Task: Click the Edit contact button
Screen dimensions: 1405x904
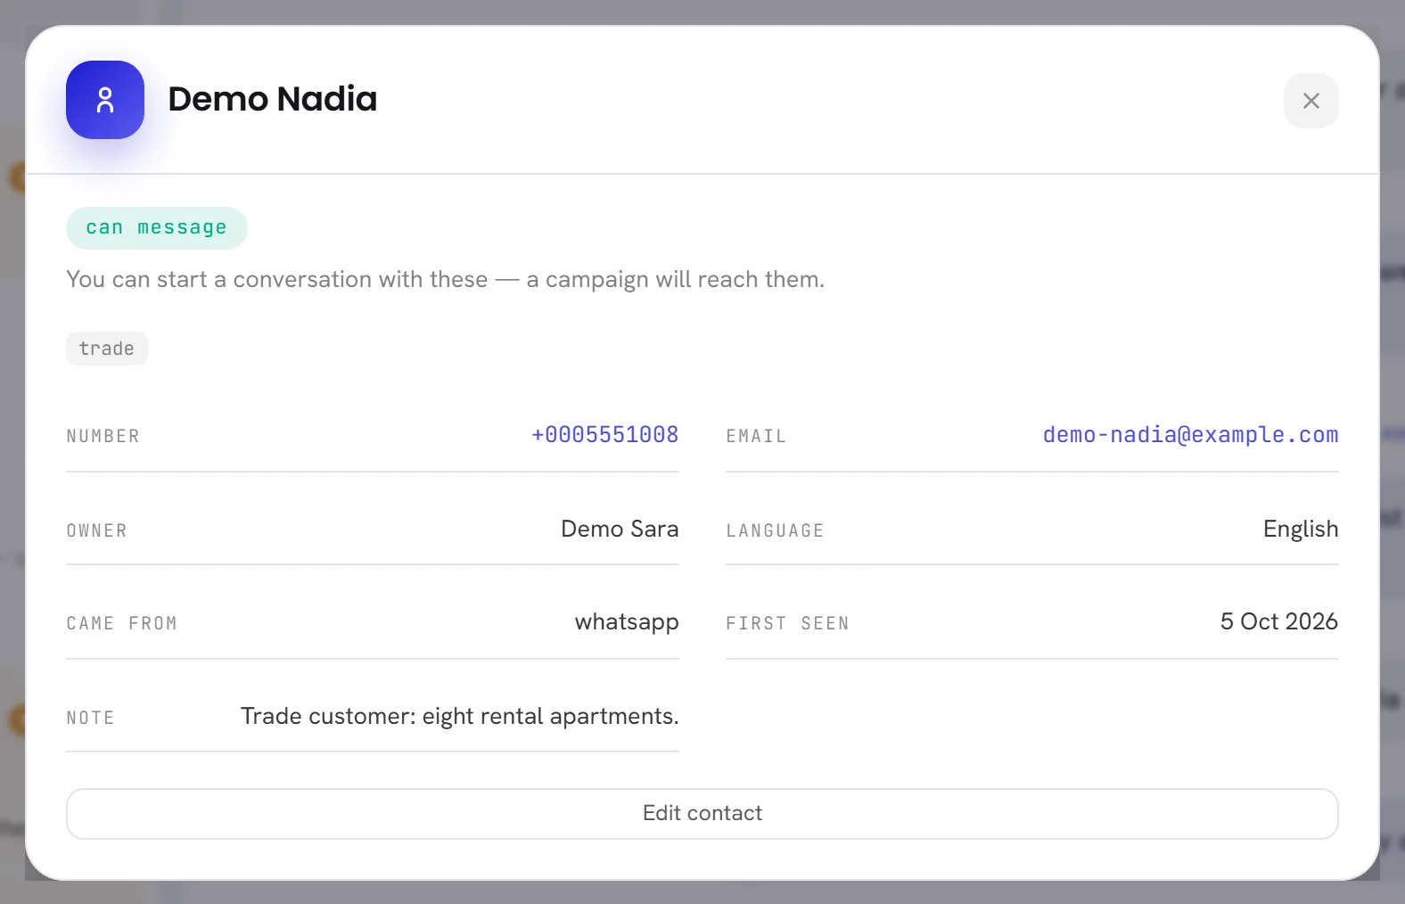Action: point(702,813)
